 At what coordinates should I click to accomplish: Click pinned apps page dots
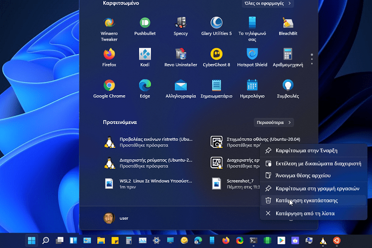coord(312,59)
